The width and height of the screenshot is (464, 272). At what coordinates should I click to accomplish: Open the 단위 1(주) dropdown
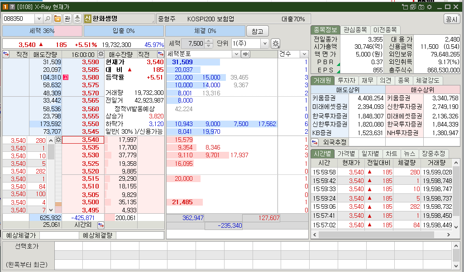click(x=265, y=43)
